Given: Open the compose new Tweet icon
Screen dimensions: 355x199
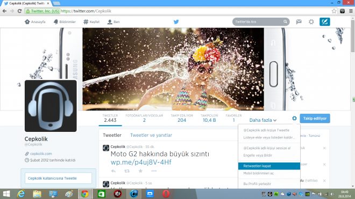Looking at the screenshot, I should pos(324,21).
